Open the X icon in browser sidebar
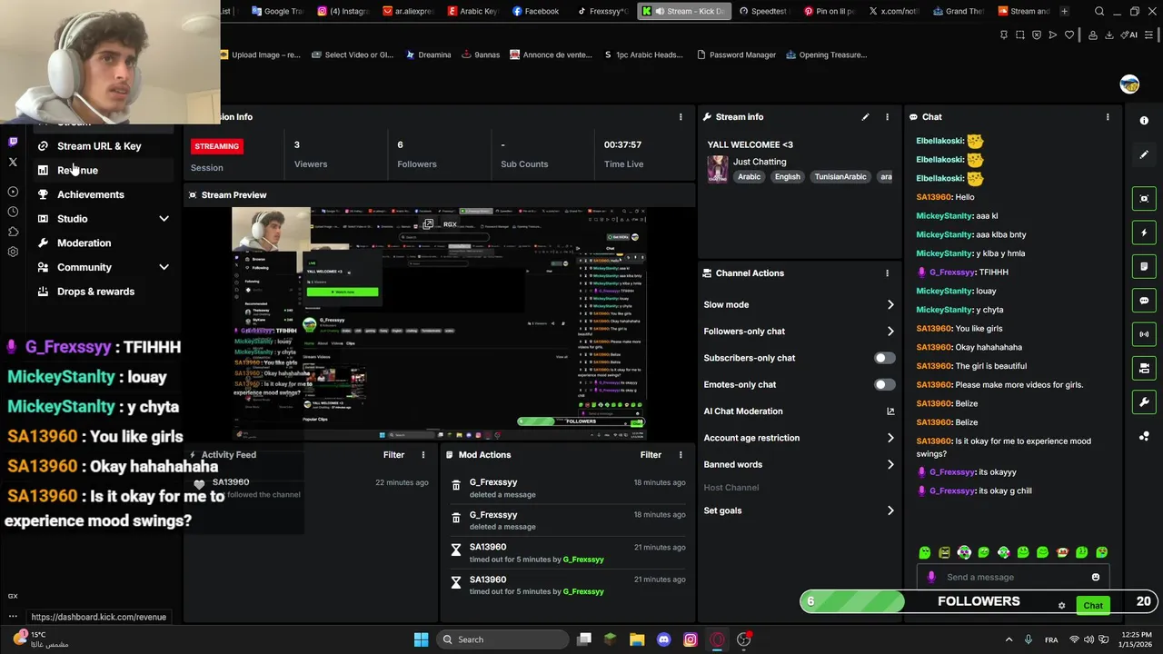 13,163
